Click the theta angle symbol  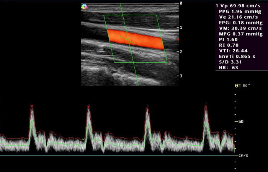coord(236,86)
